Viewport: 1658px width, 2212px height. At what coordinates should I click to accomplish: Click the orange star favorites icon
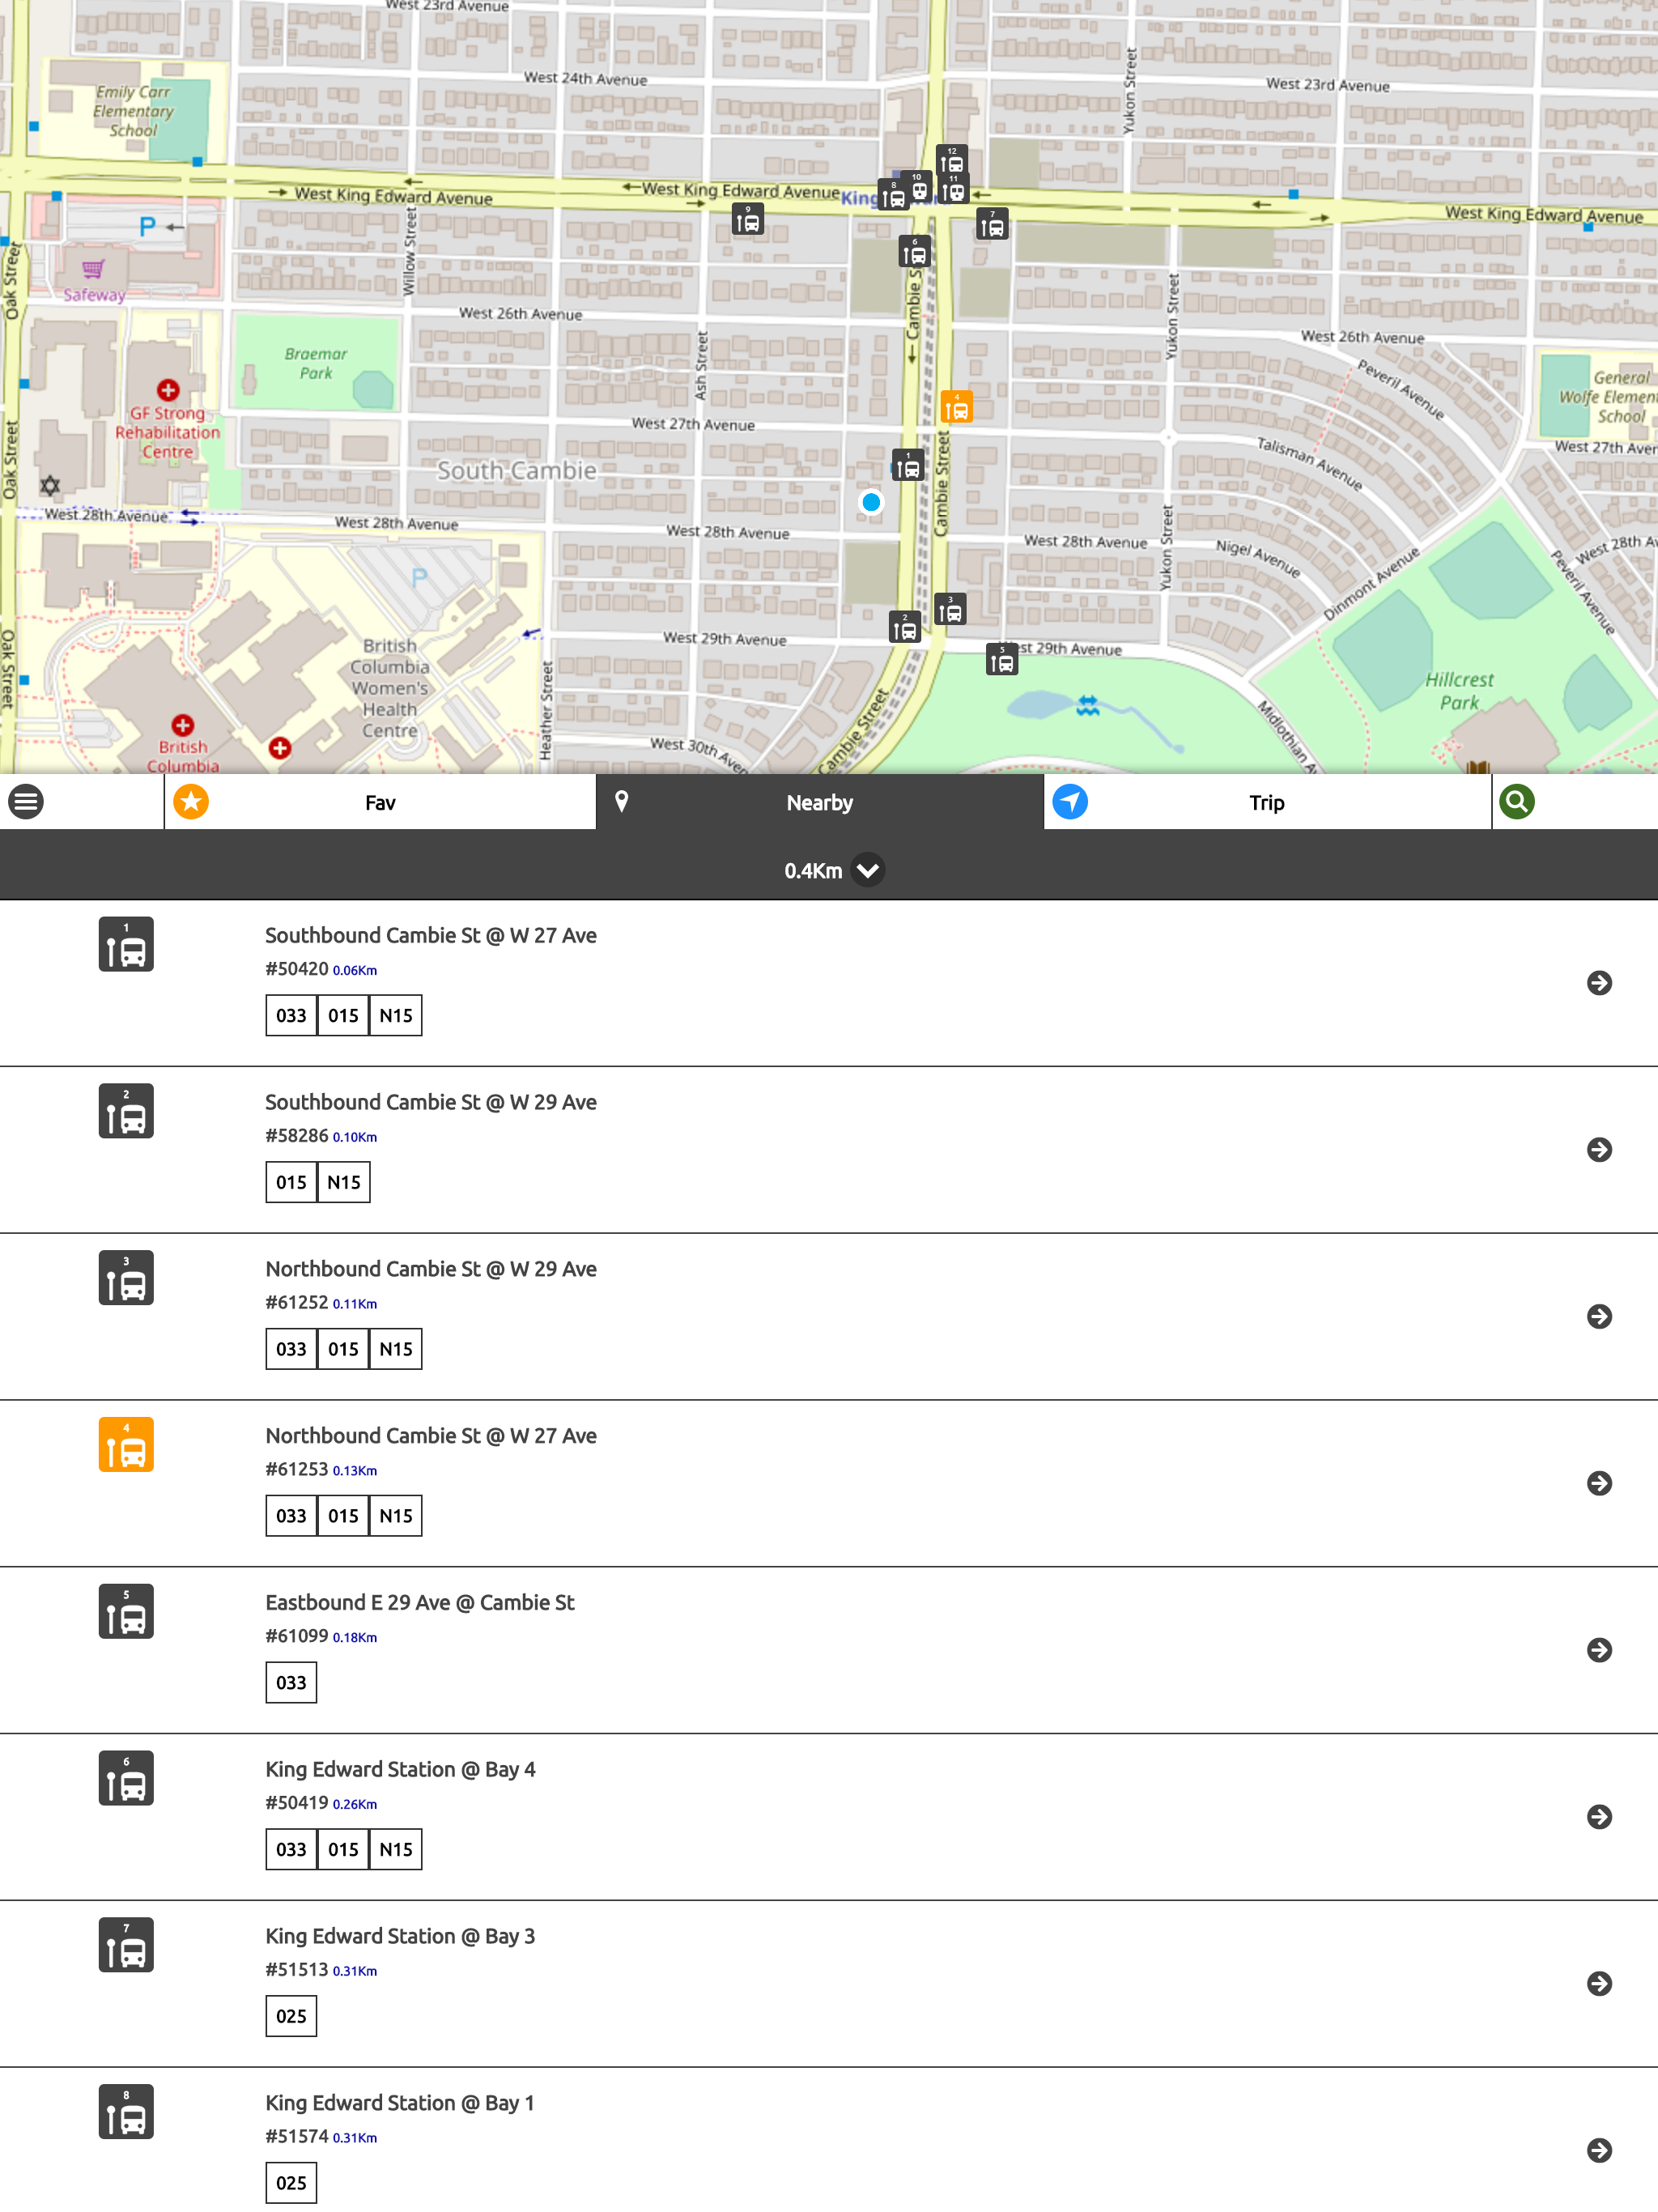[191, 802]
